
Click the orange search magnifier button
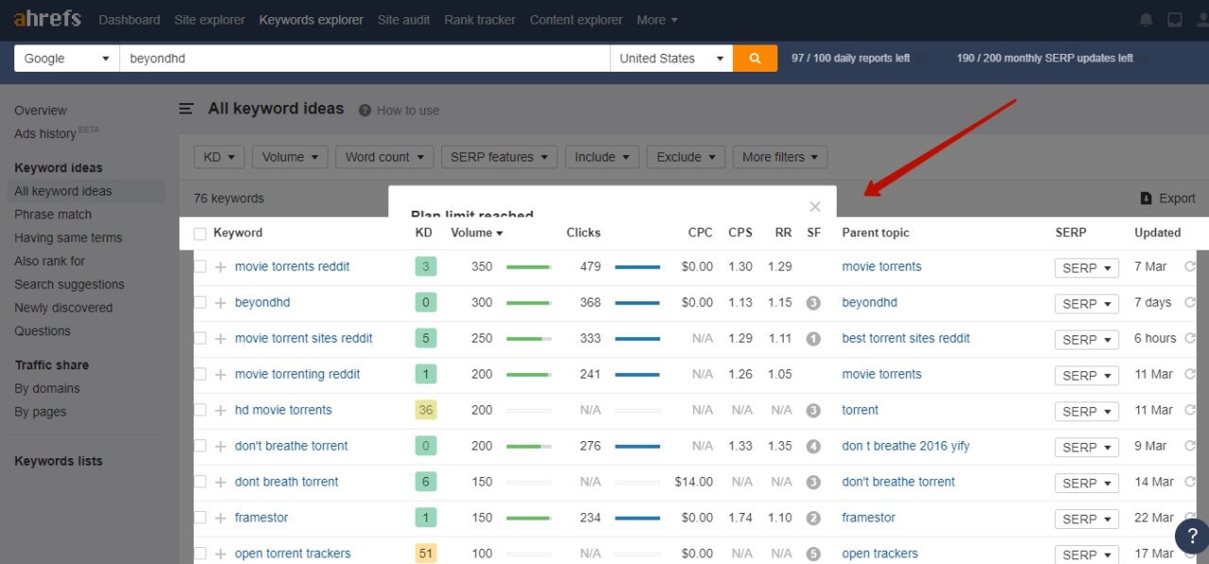(x=755, y=59)
